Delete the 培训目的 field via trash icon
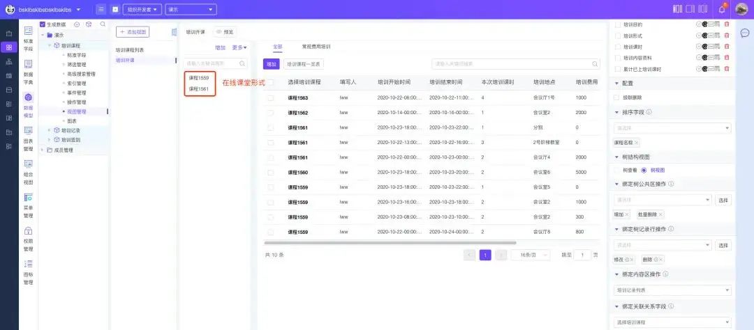The image size is (754, 330). 727,24
